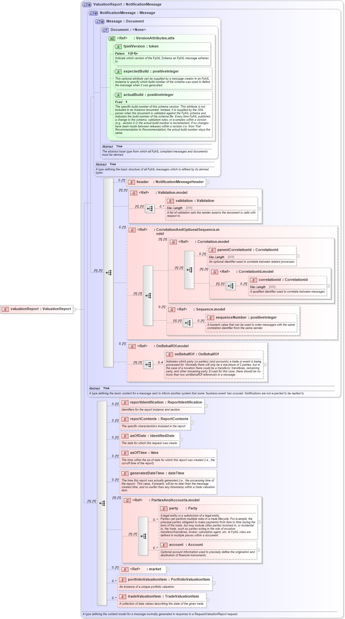Screen dimensions: 345x619
Task: Expand the tradeValuationItem node
Action: [208, 600]
